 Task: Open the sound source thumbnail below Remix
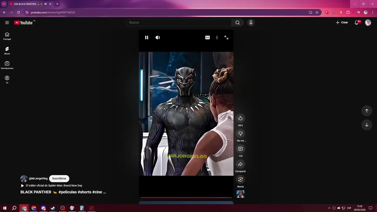coord(240,194)
